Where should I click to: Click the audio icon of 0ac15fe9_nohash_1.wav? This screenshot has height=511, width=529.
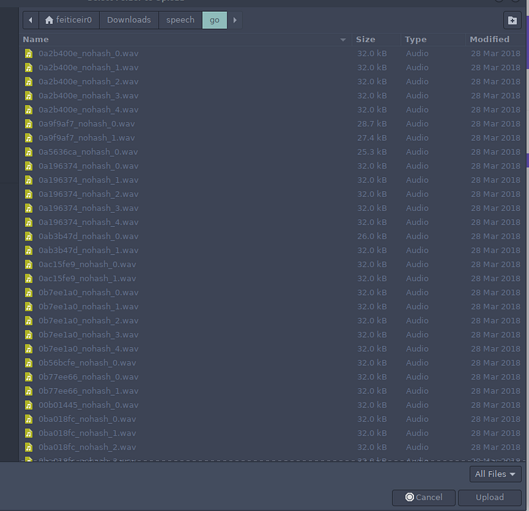click(28, 278)
